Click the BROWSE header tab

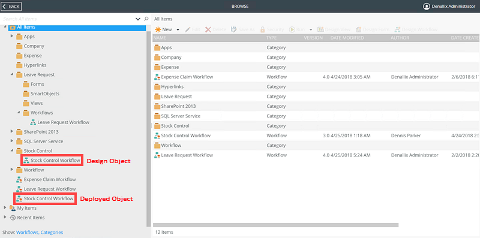[x=239, y=6]
